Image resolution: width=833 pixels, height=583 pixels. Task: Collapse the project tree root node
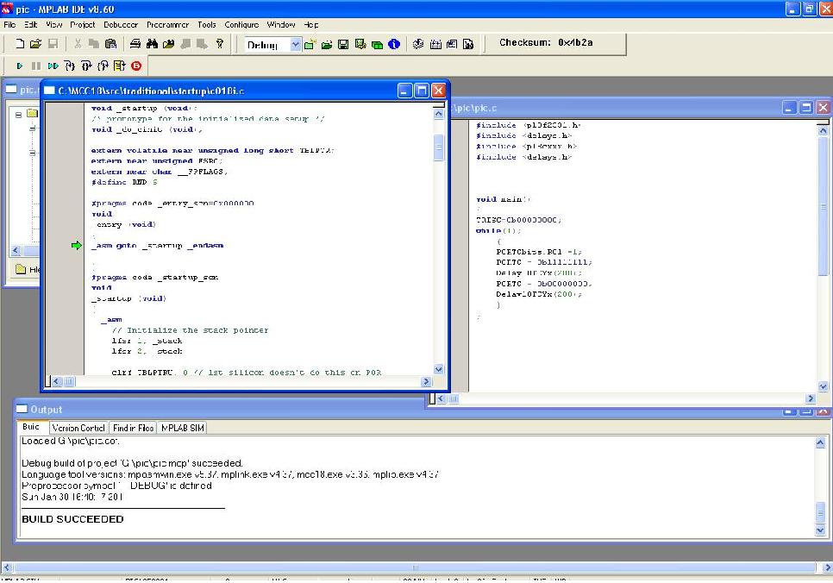(x=18, y=114)
